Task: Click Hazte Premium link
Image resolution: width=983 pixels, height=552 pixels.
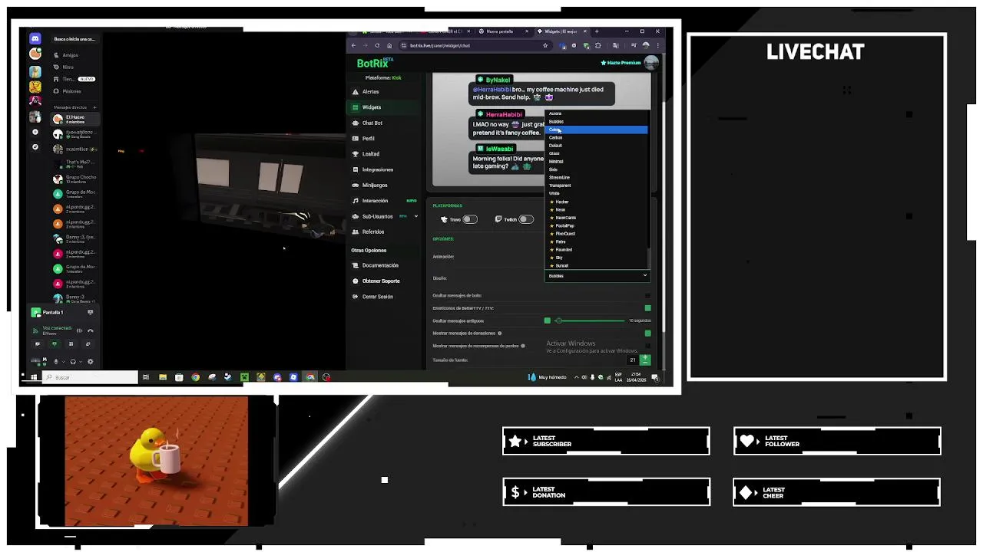Action: (x=621, y=63)
